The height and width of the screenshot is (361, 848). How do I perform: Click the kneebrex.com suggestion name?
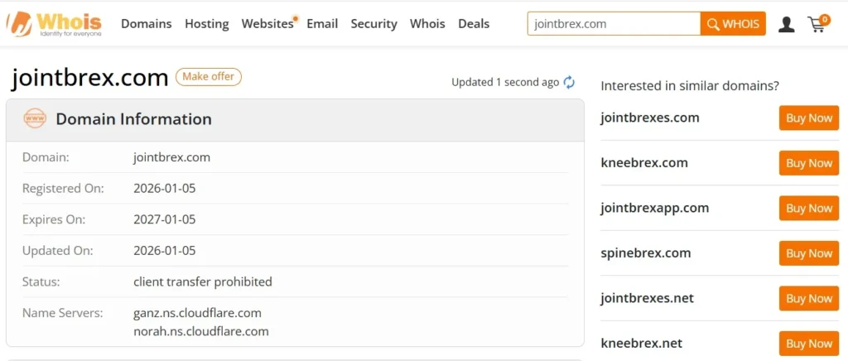click(644, 162)
